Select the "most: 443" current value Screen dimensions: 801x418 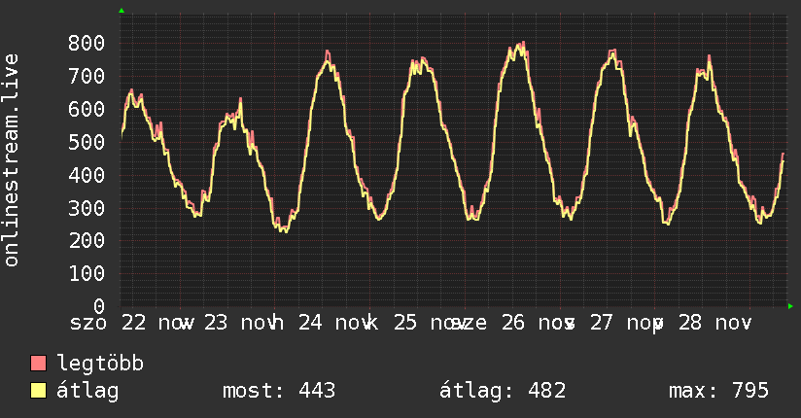279,391
